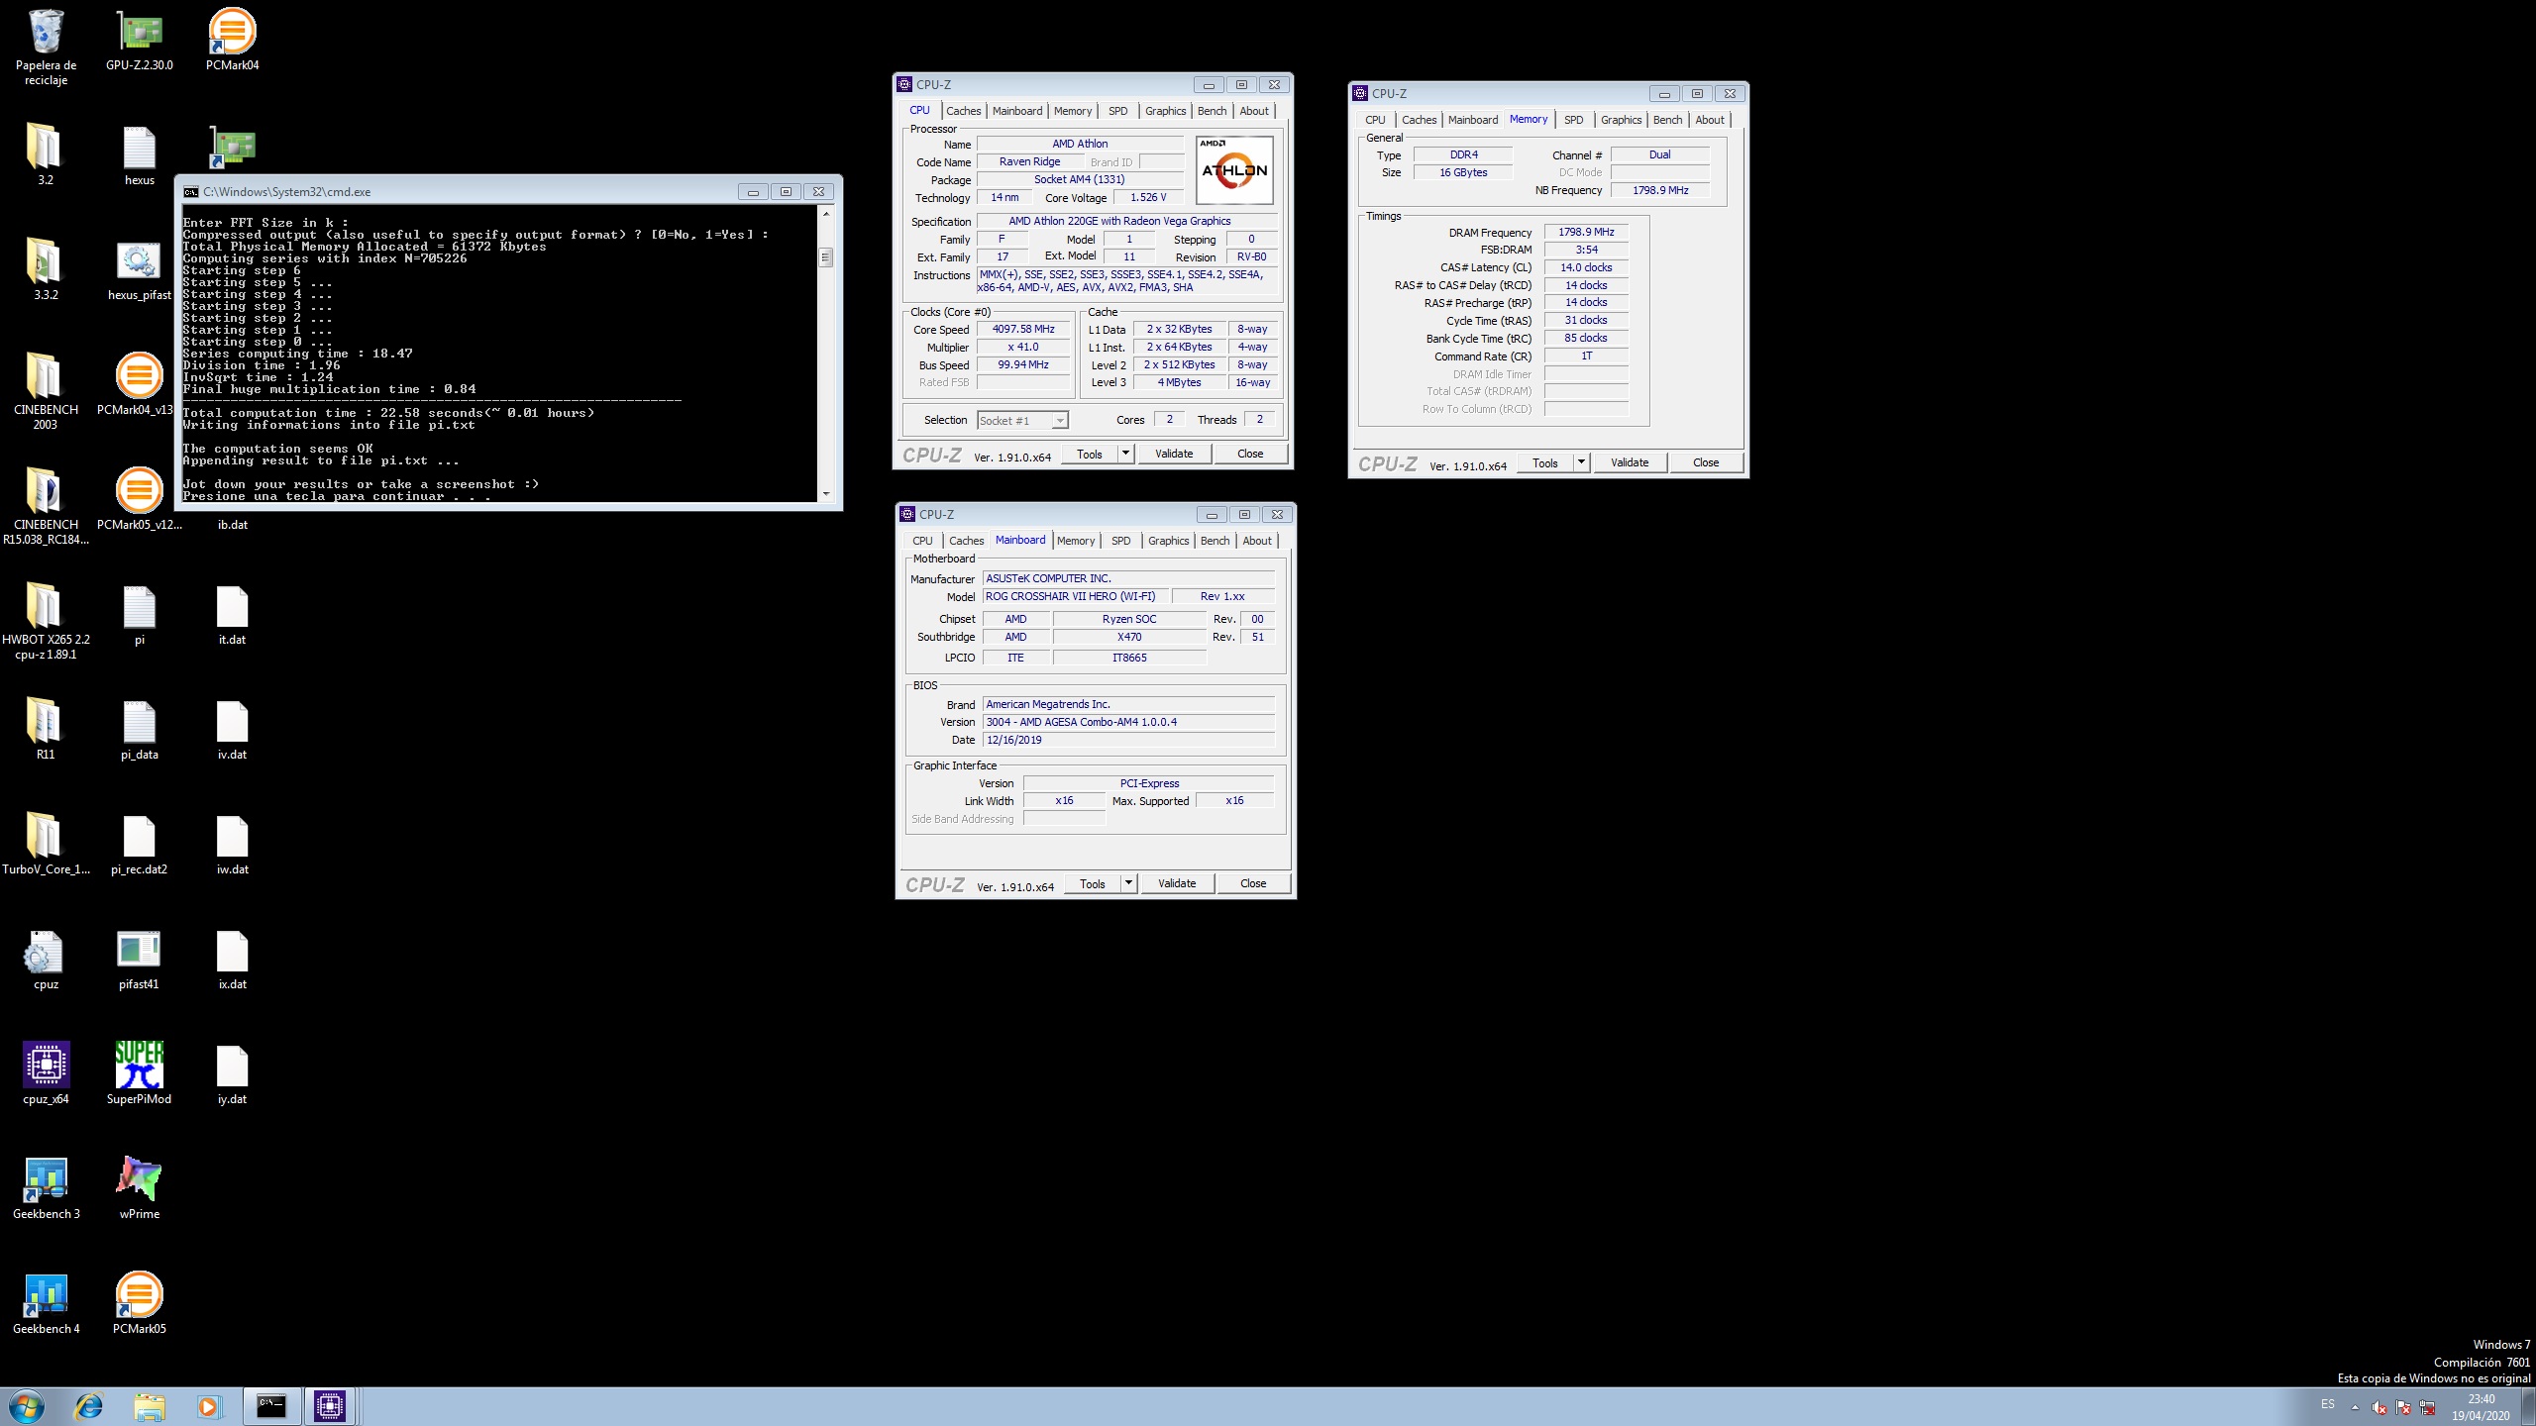Switch to Caches tab in top CPU-Z window

coord(963,111)
